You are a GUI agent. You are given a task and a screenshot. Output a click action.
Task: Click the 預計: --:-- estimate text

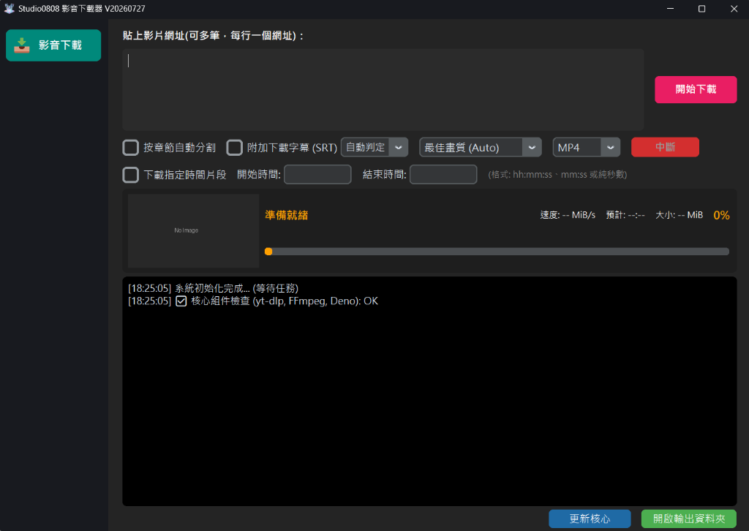[625, 215]
